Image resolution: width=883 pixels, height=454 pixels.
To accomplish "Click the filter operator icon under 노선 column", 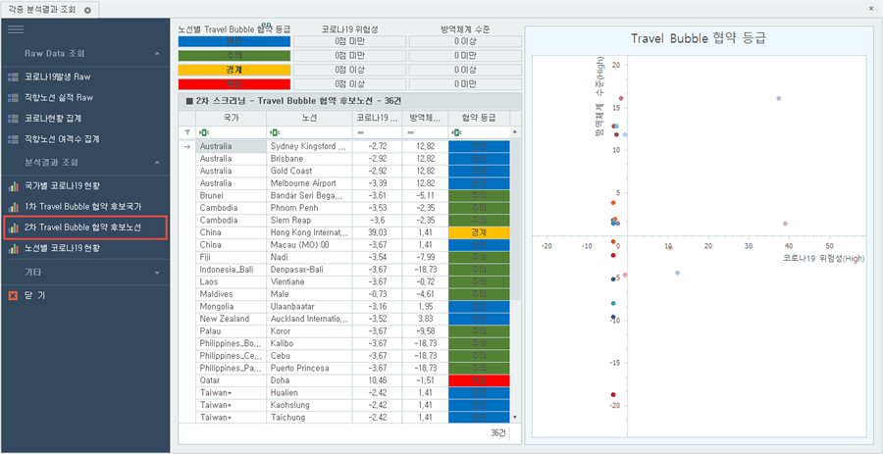I will click(275, 131).
